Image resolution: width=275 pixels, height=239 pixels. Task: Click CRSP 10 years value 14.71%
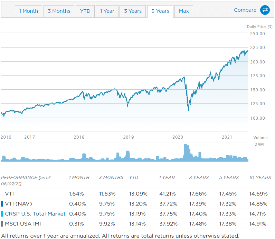pyautogui.click(x=257, y=214)
